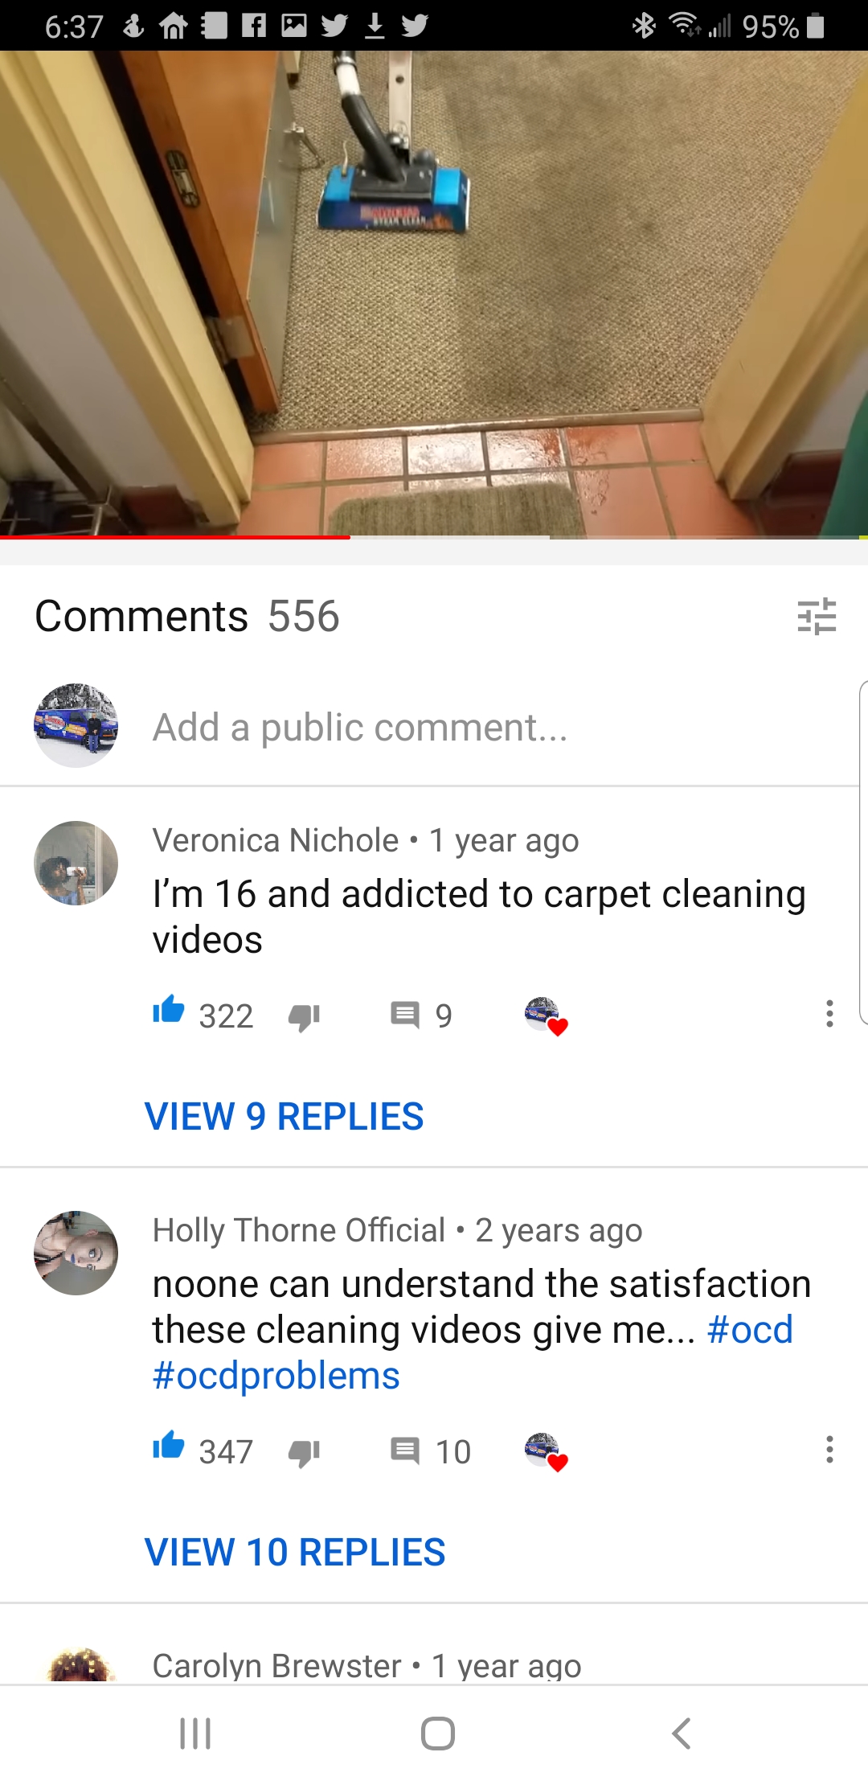Dislike Holly Thorne Official's comment
868x1785 pixels.
coord(305,1453)
